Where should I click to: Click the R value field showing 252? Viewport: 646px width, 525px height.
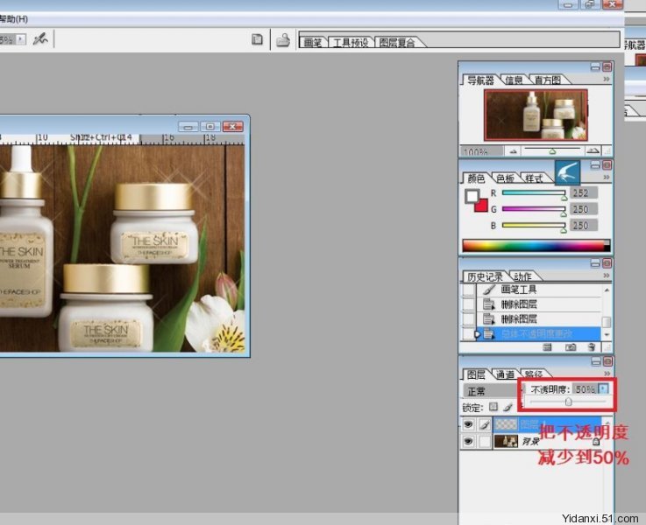[x=584, y=192]
